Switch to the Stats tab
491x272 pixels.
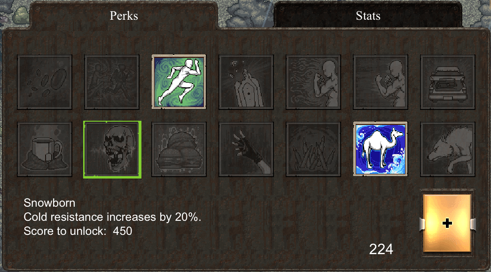coord(368,16)
